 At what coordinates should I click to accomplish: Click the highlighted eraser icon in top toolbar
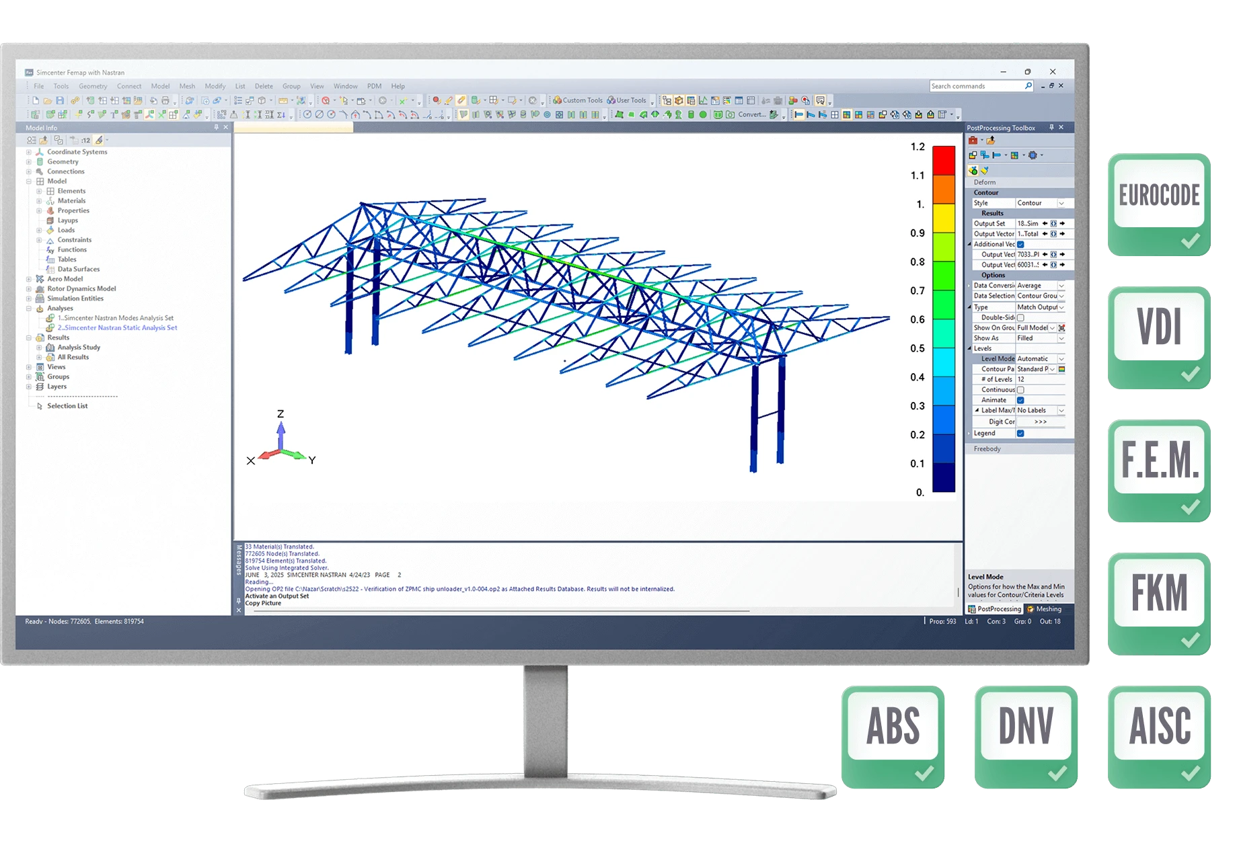tap(461, 100)
